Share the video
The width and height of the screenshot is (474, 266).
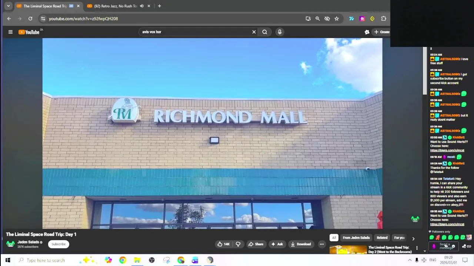tap(256, 244)
